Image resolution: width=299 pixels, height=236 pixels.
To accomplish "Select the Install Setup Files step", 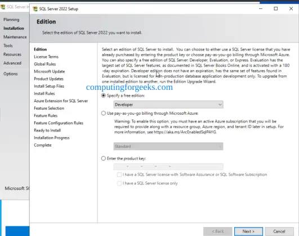I will (49, 86).
